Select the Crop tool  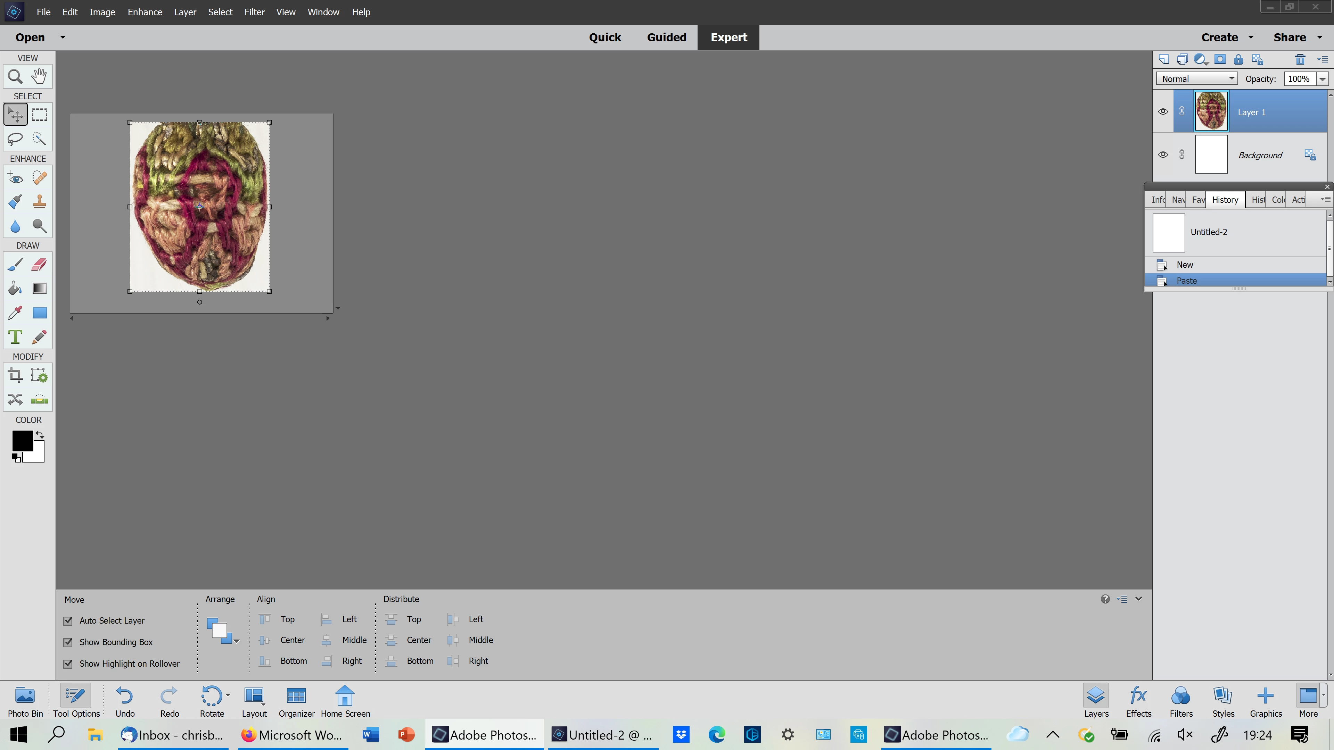tap(15, 375)
